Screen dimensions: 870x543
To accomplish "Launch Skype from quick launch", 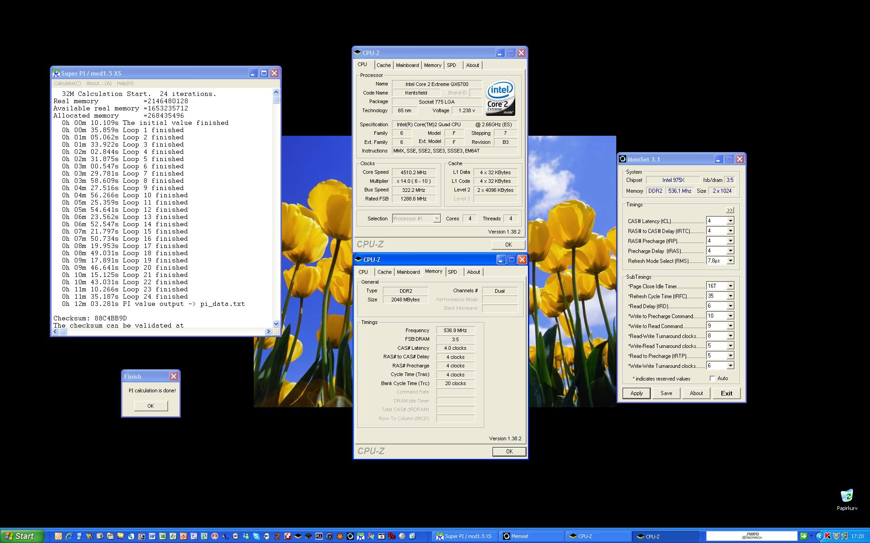I will (256, 536).
